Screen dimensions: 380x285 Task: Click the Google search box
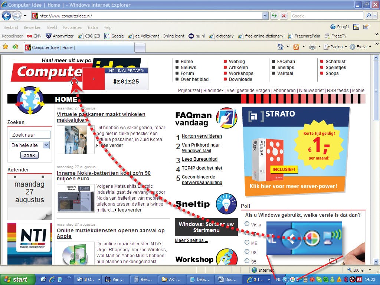coord(327,16)
